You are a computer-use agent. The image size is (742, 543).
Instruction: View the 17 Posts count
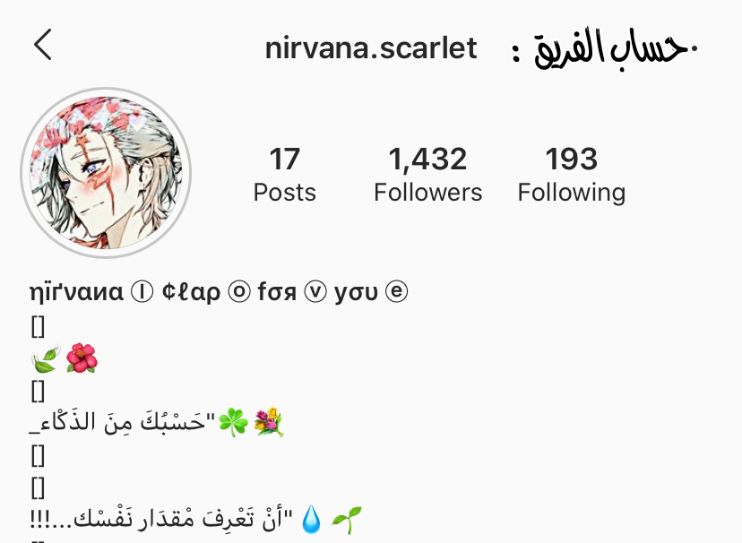[284, 175]
